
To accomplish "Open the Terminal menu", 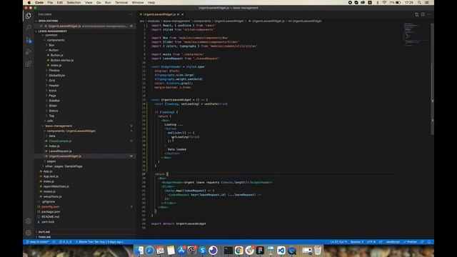I will pos(121,3).
